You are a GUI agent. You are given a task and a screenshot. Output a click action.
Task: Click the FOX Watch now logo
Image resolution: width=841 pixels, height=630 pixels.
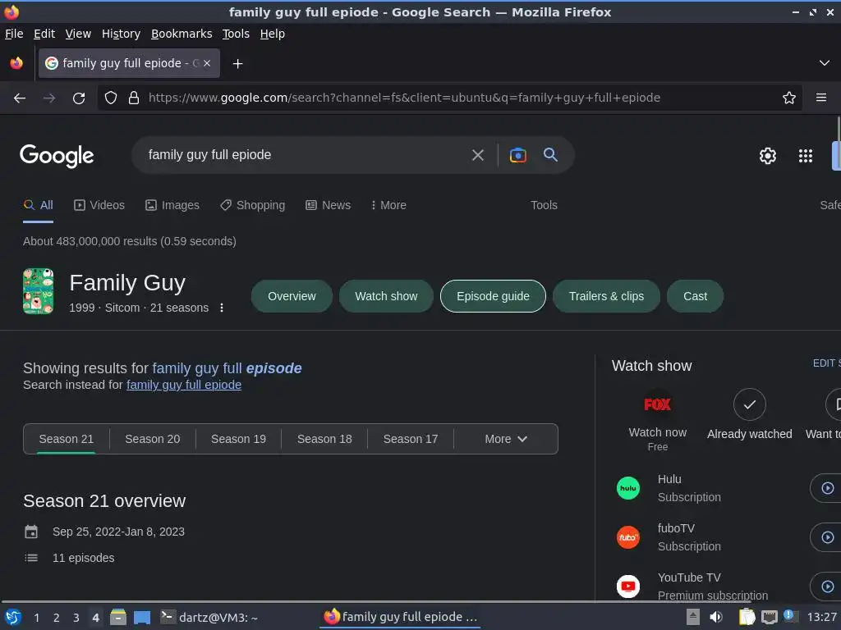click(657, 404)
